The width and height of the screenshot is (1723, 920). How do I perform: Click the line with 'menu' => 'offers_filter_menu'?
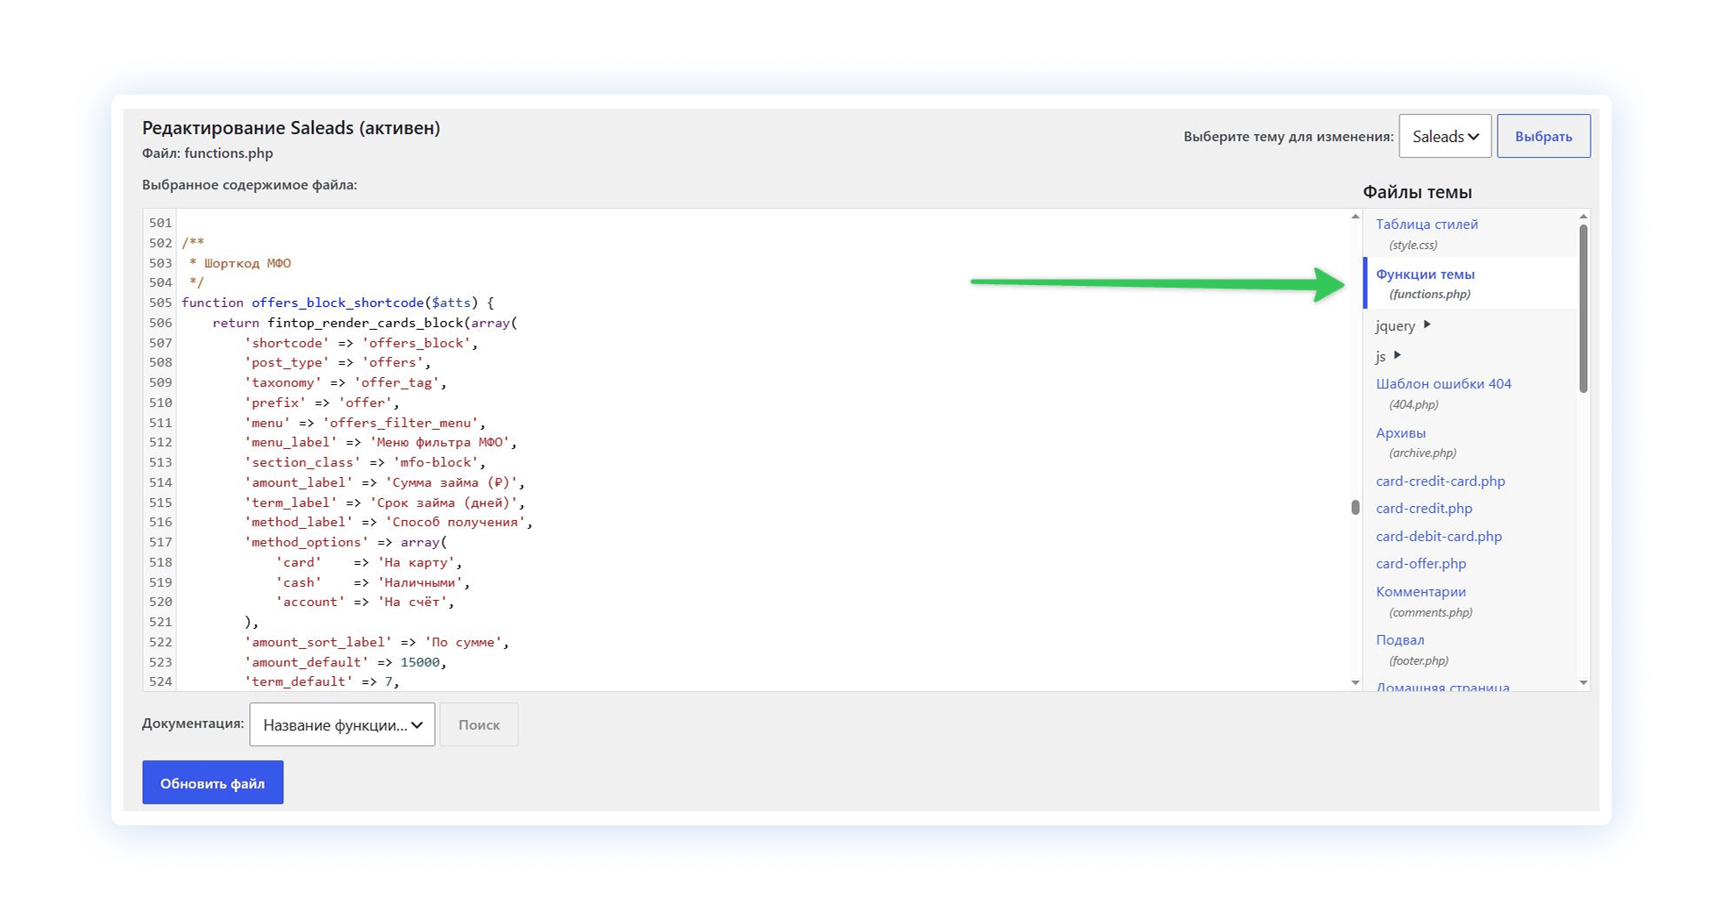pyautogui.click(x=365, y=423)
